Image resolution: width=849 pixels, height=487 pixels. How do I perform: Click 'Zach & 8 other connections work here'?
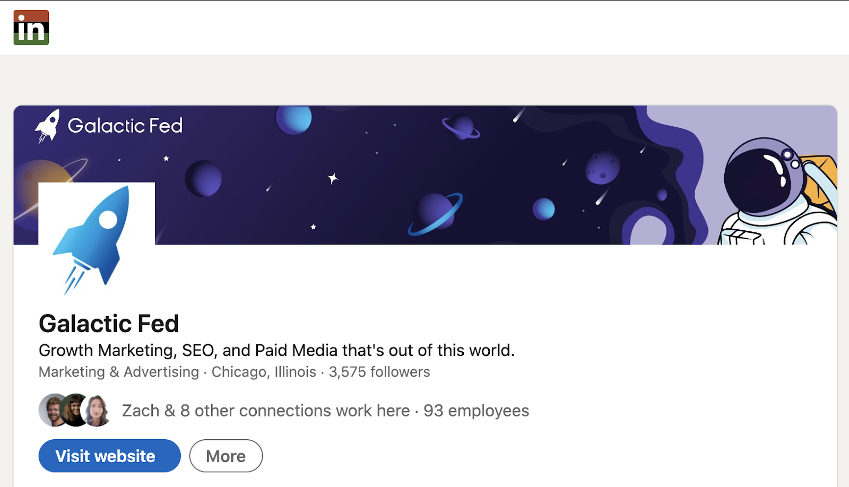[266, 411]
